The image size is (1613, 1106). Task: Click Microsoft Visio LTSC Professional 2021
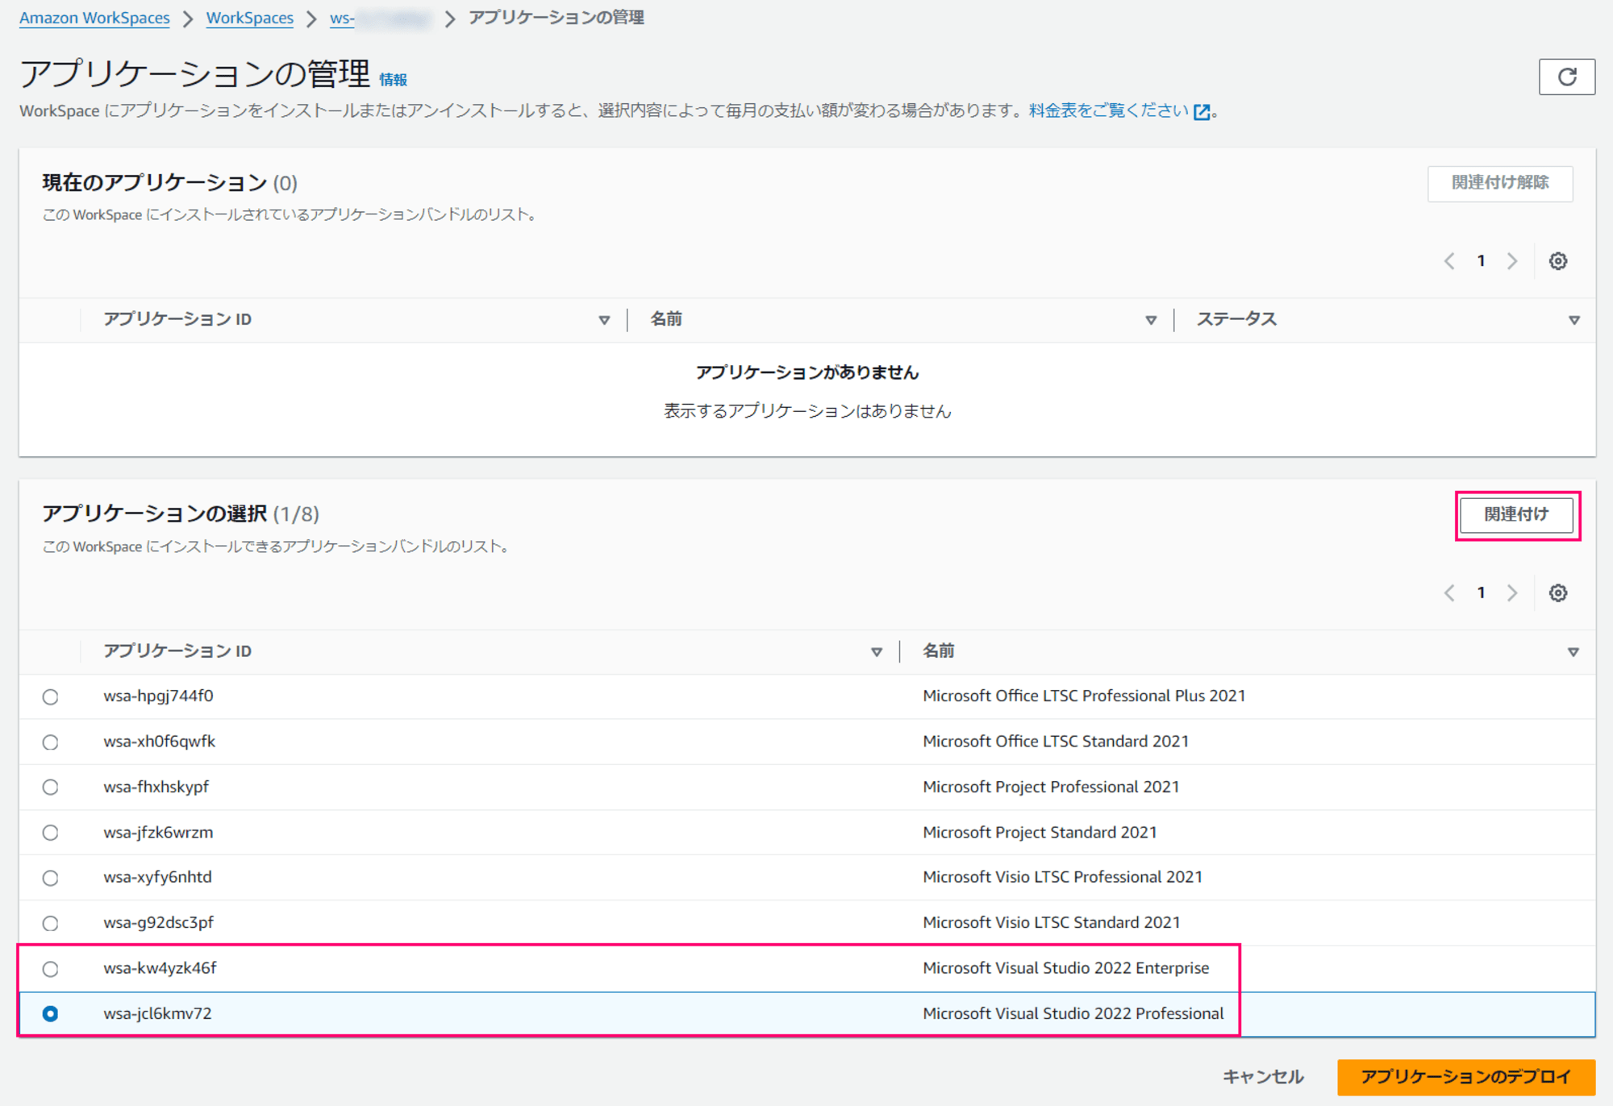coord(1062,877)
